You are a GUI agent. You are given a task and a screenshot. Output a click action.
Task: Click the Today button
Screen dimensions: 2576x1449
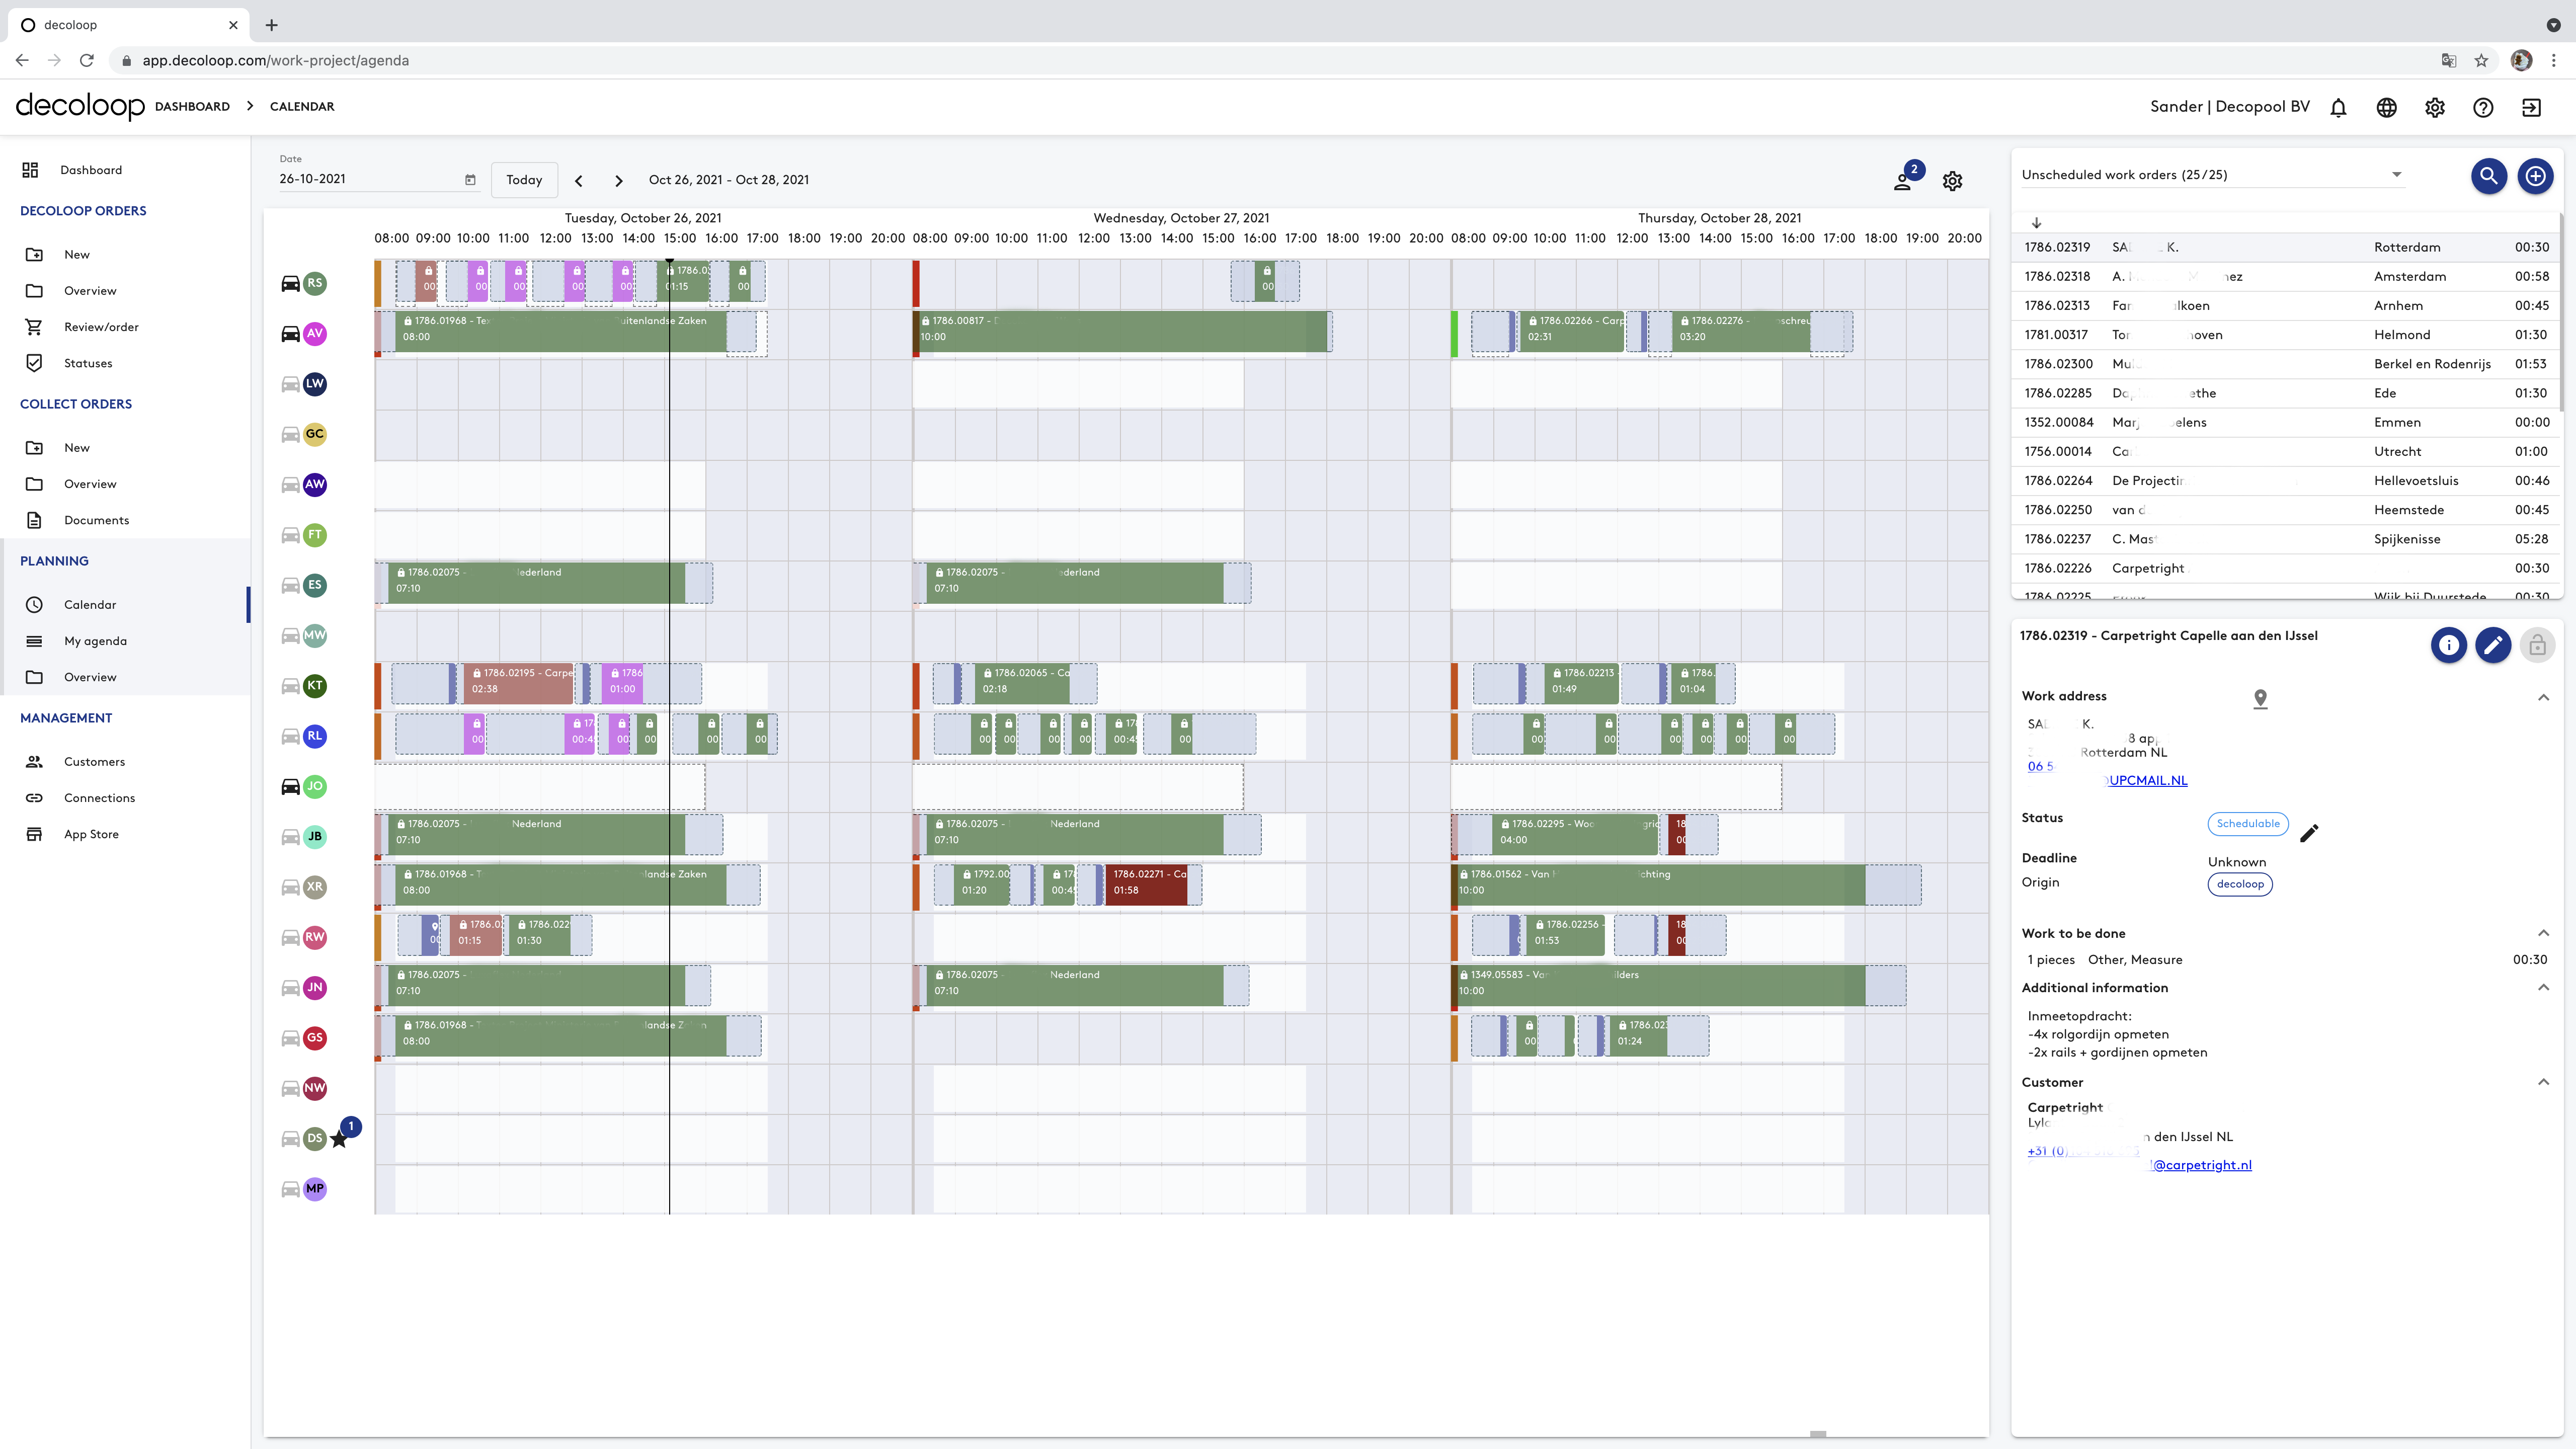click(524, 180)
